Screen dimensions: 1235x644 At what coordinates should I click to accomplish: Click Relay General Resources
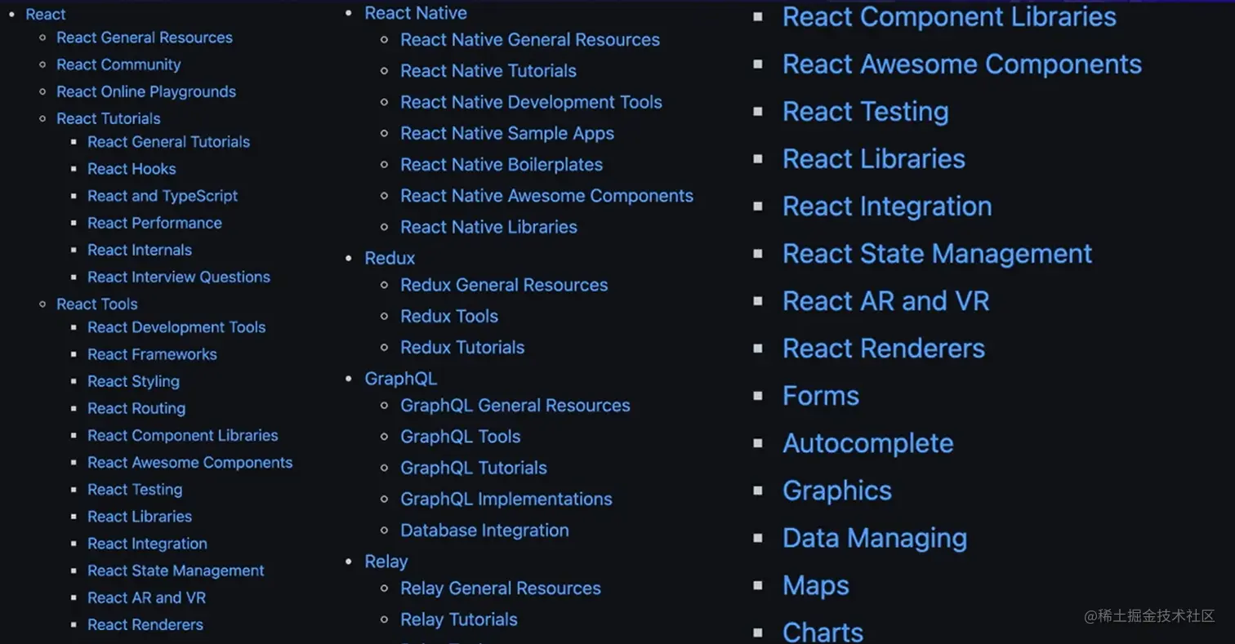(500, 588)
